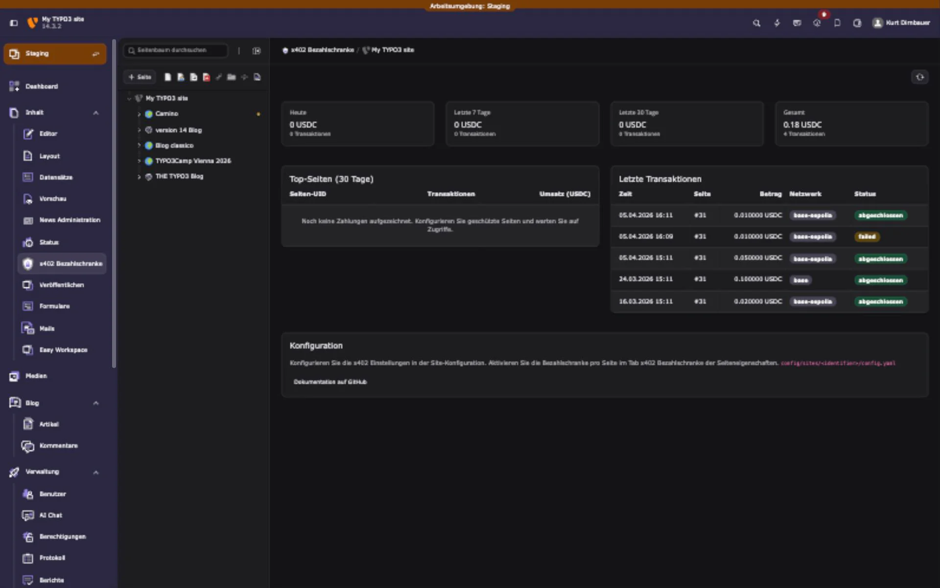Open the bookmarks icon in top bar
The height and width of the screenshot is (588, 940).
837,23
